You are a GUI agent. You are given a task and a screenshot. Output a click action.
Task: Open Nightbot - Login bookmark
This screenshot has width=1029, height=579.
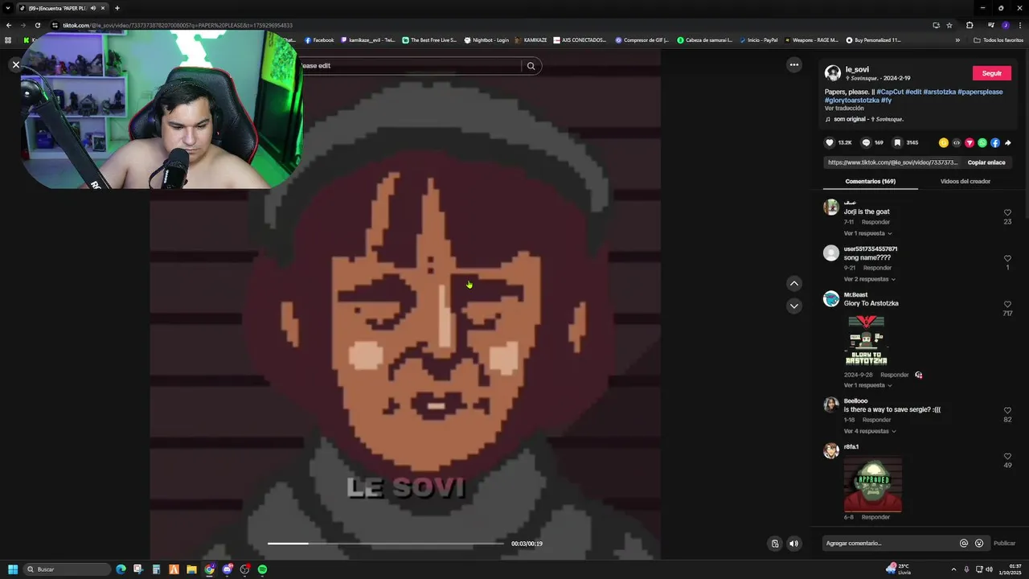(486, 39)
